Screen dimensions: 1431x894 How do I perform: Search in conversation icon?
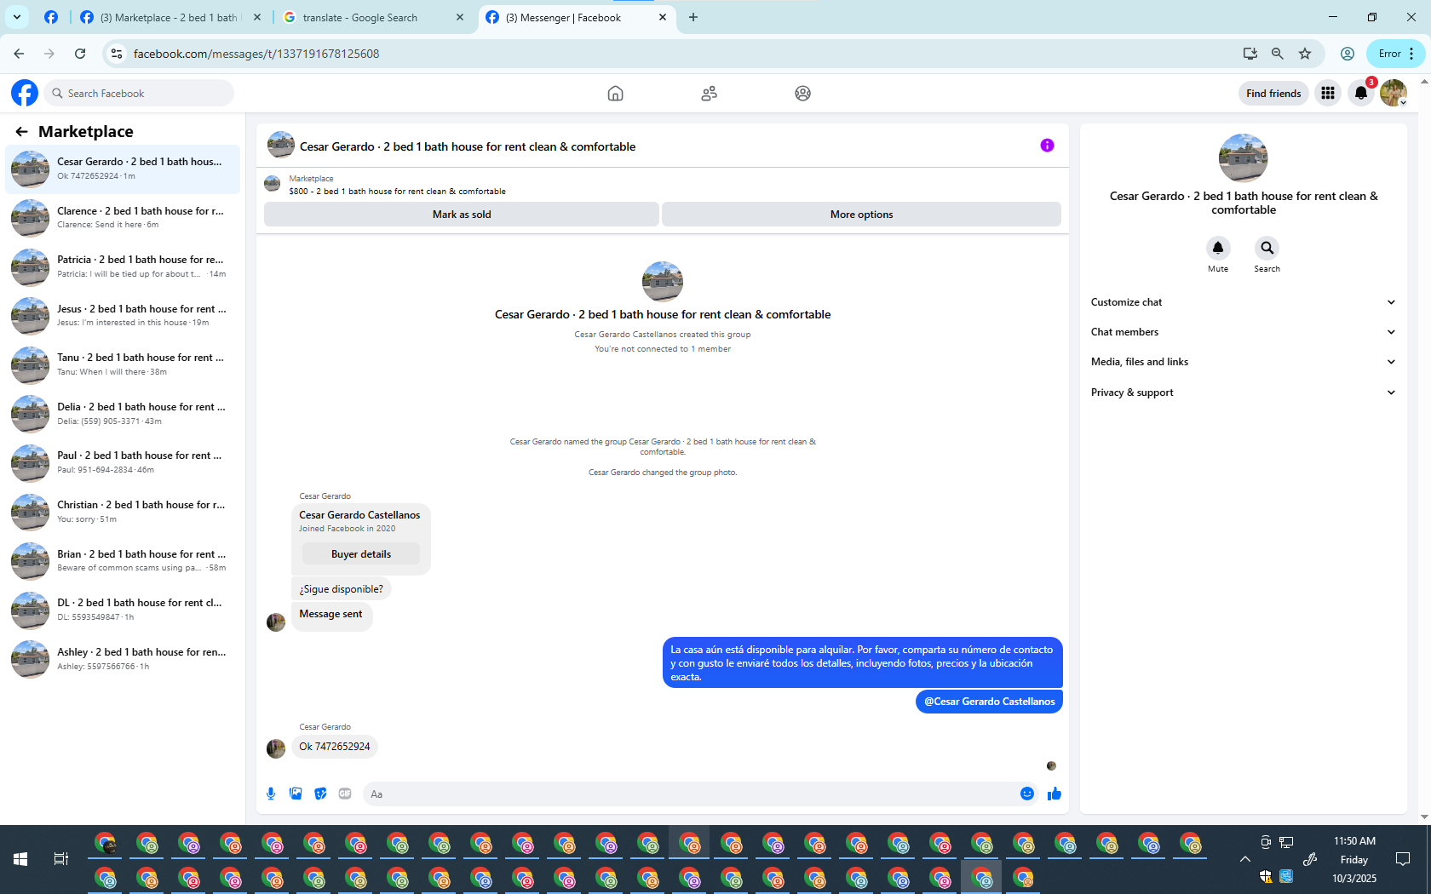click(1267, 248)
